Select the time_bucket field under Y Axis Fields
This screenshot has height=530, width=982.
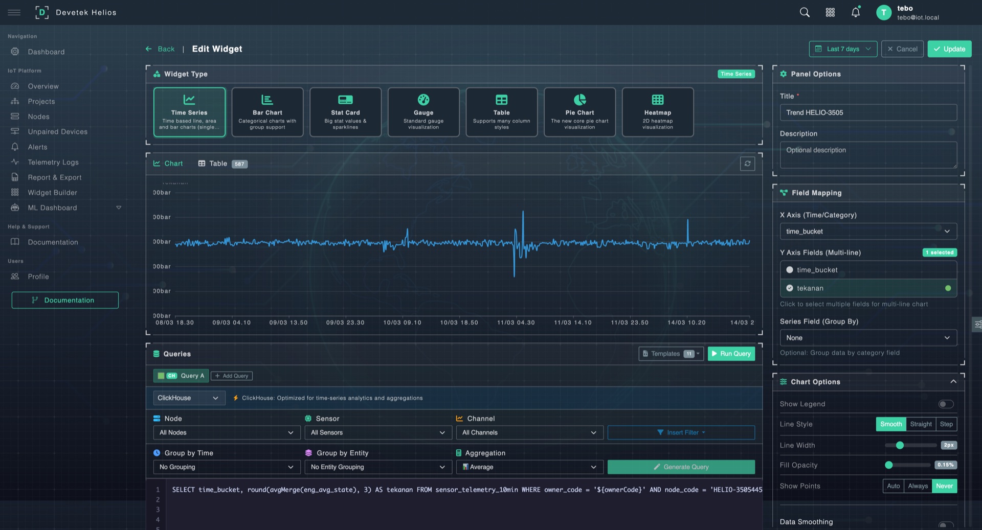pos(868,270)
